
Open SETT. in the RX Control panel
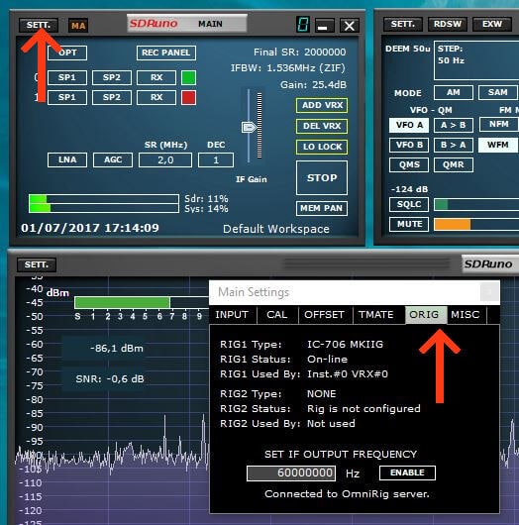click(x=403, y=25)
